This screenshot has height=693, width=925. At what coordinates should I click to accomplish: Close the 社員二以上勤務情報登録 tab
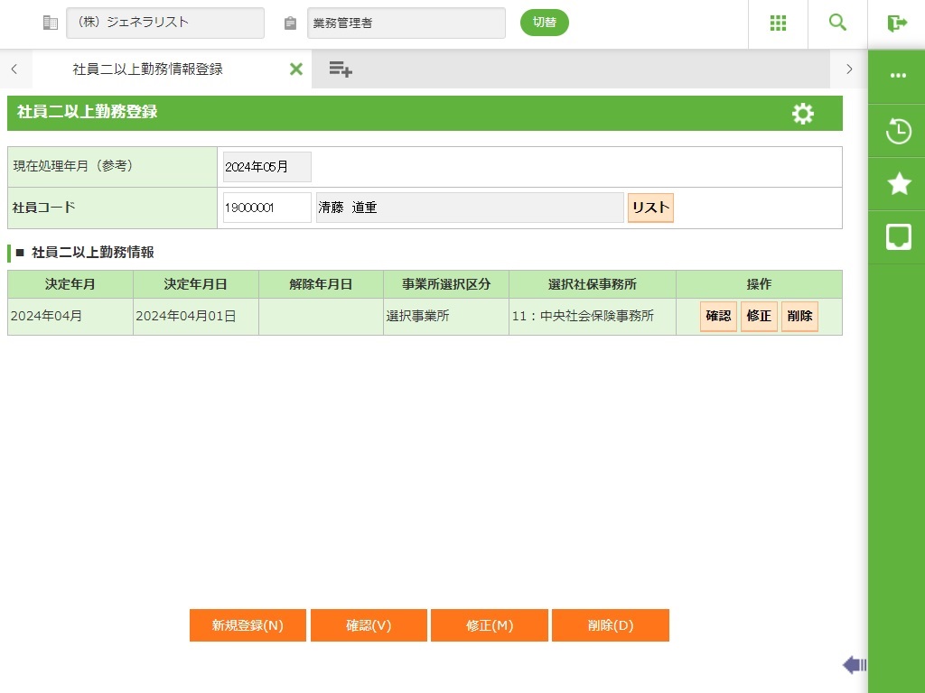[x=295, y=69]
